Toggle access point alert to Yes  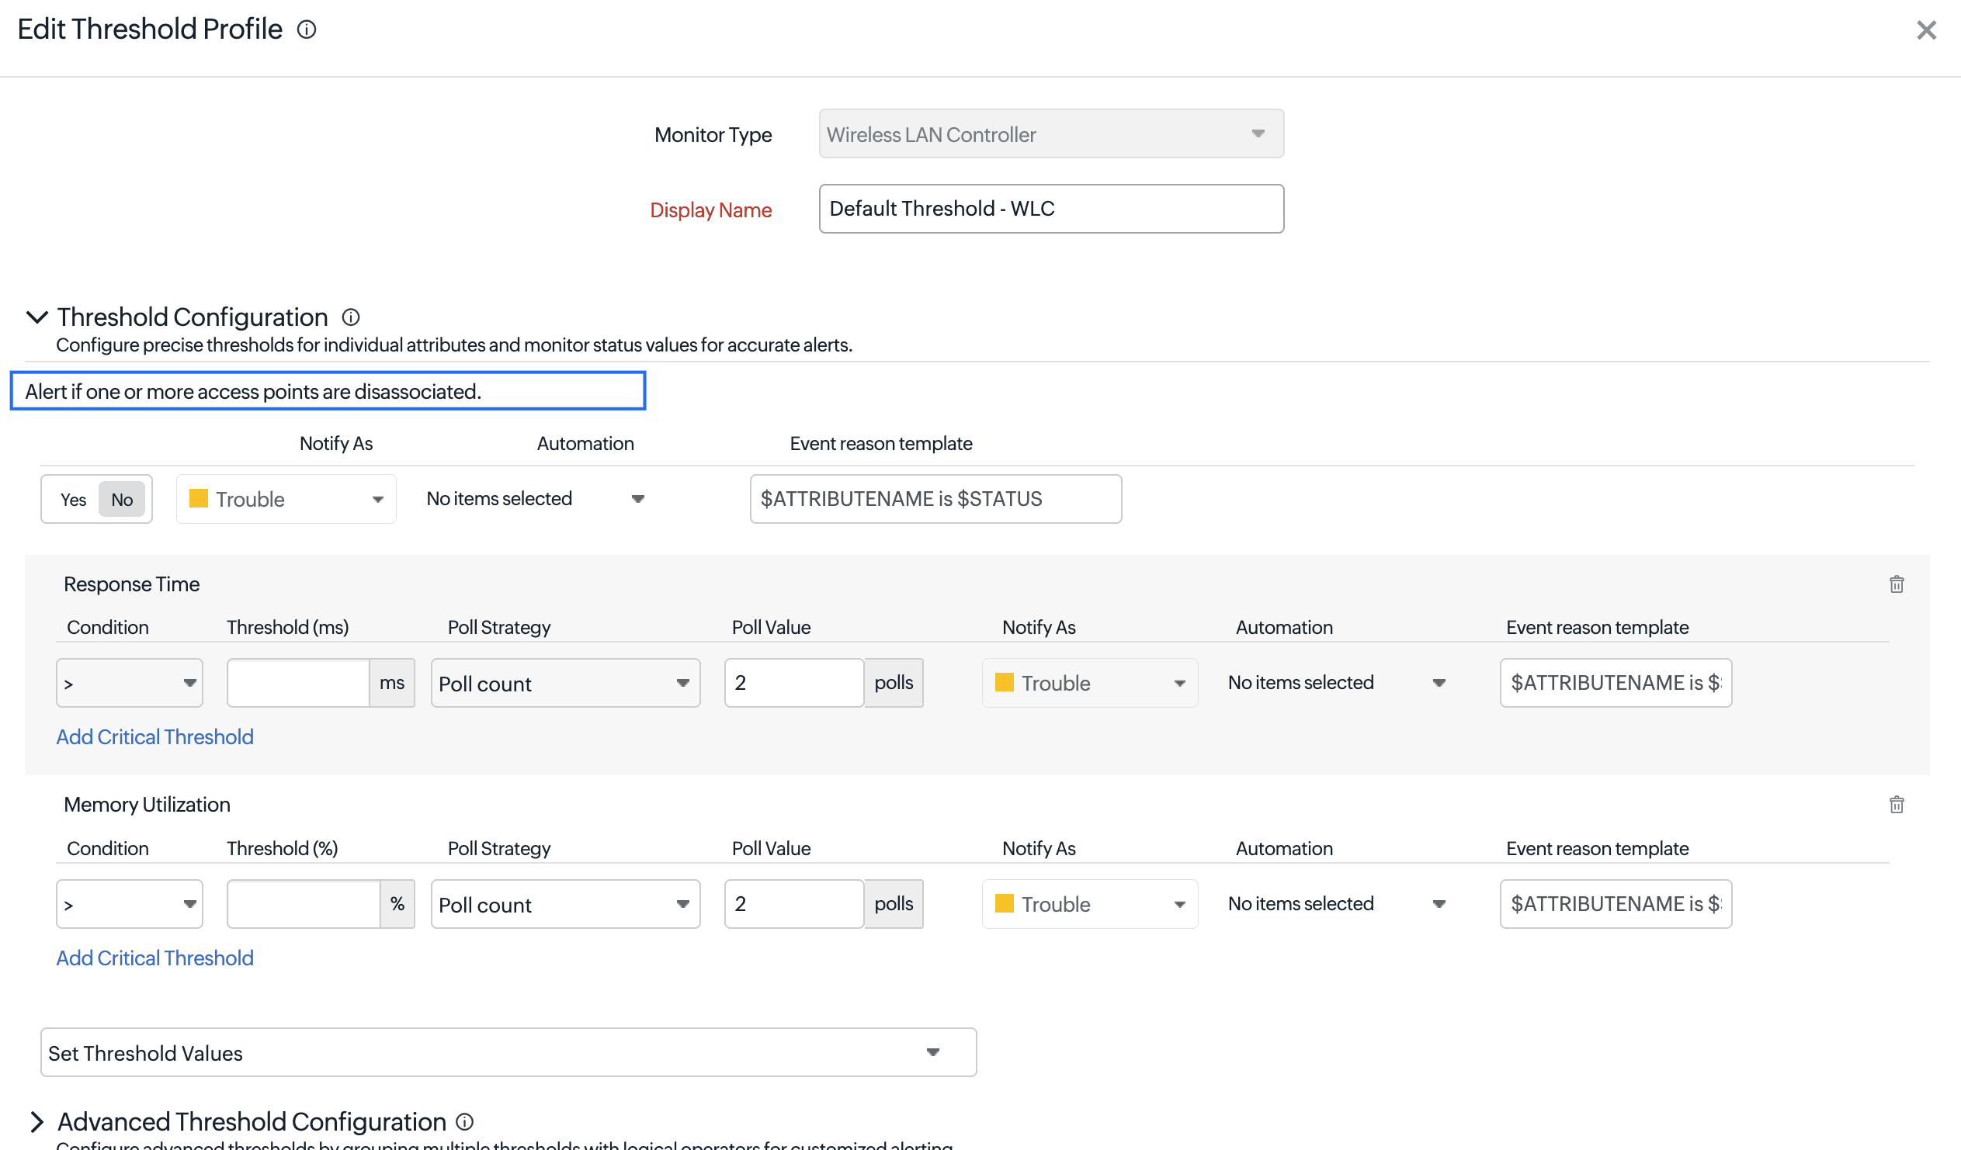(73, 500)
